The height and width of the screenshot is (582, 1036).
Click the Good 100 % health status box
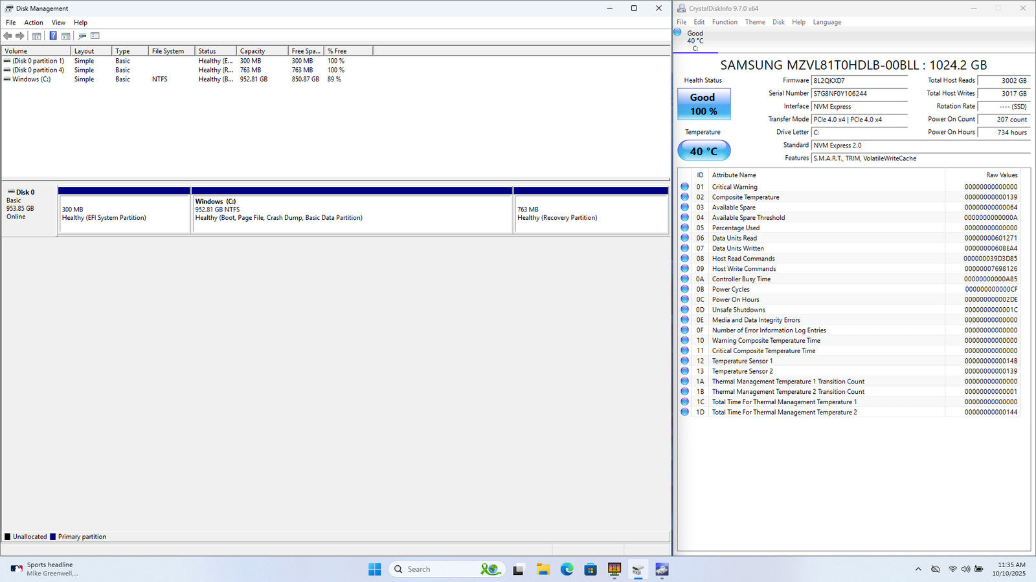(703, 104)
